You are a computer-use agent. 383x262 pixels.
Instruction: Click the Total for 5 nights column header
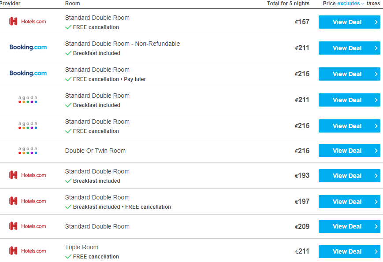click(288, 4)
